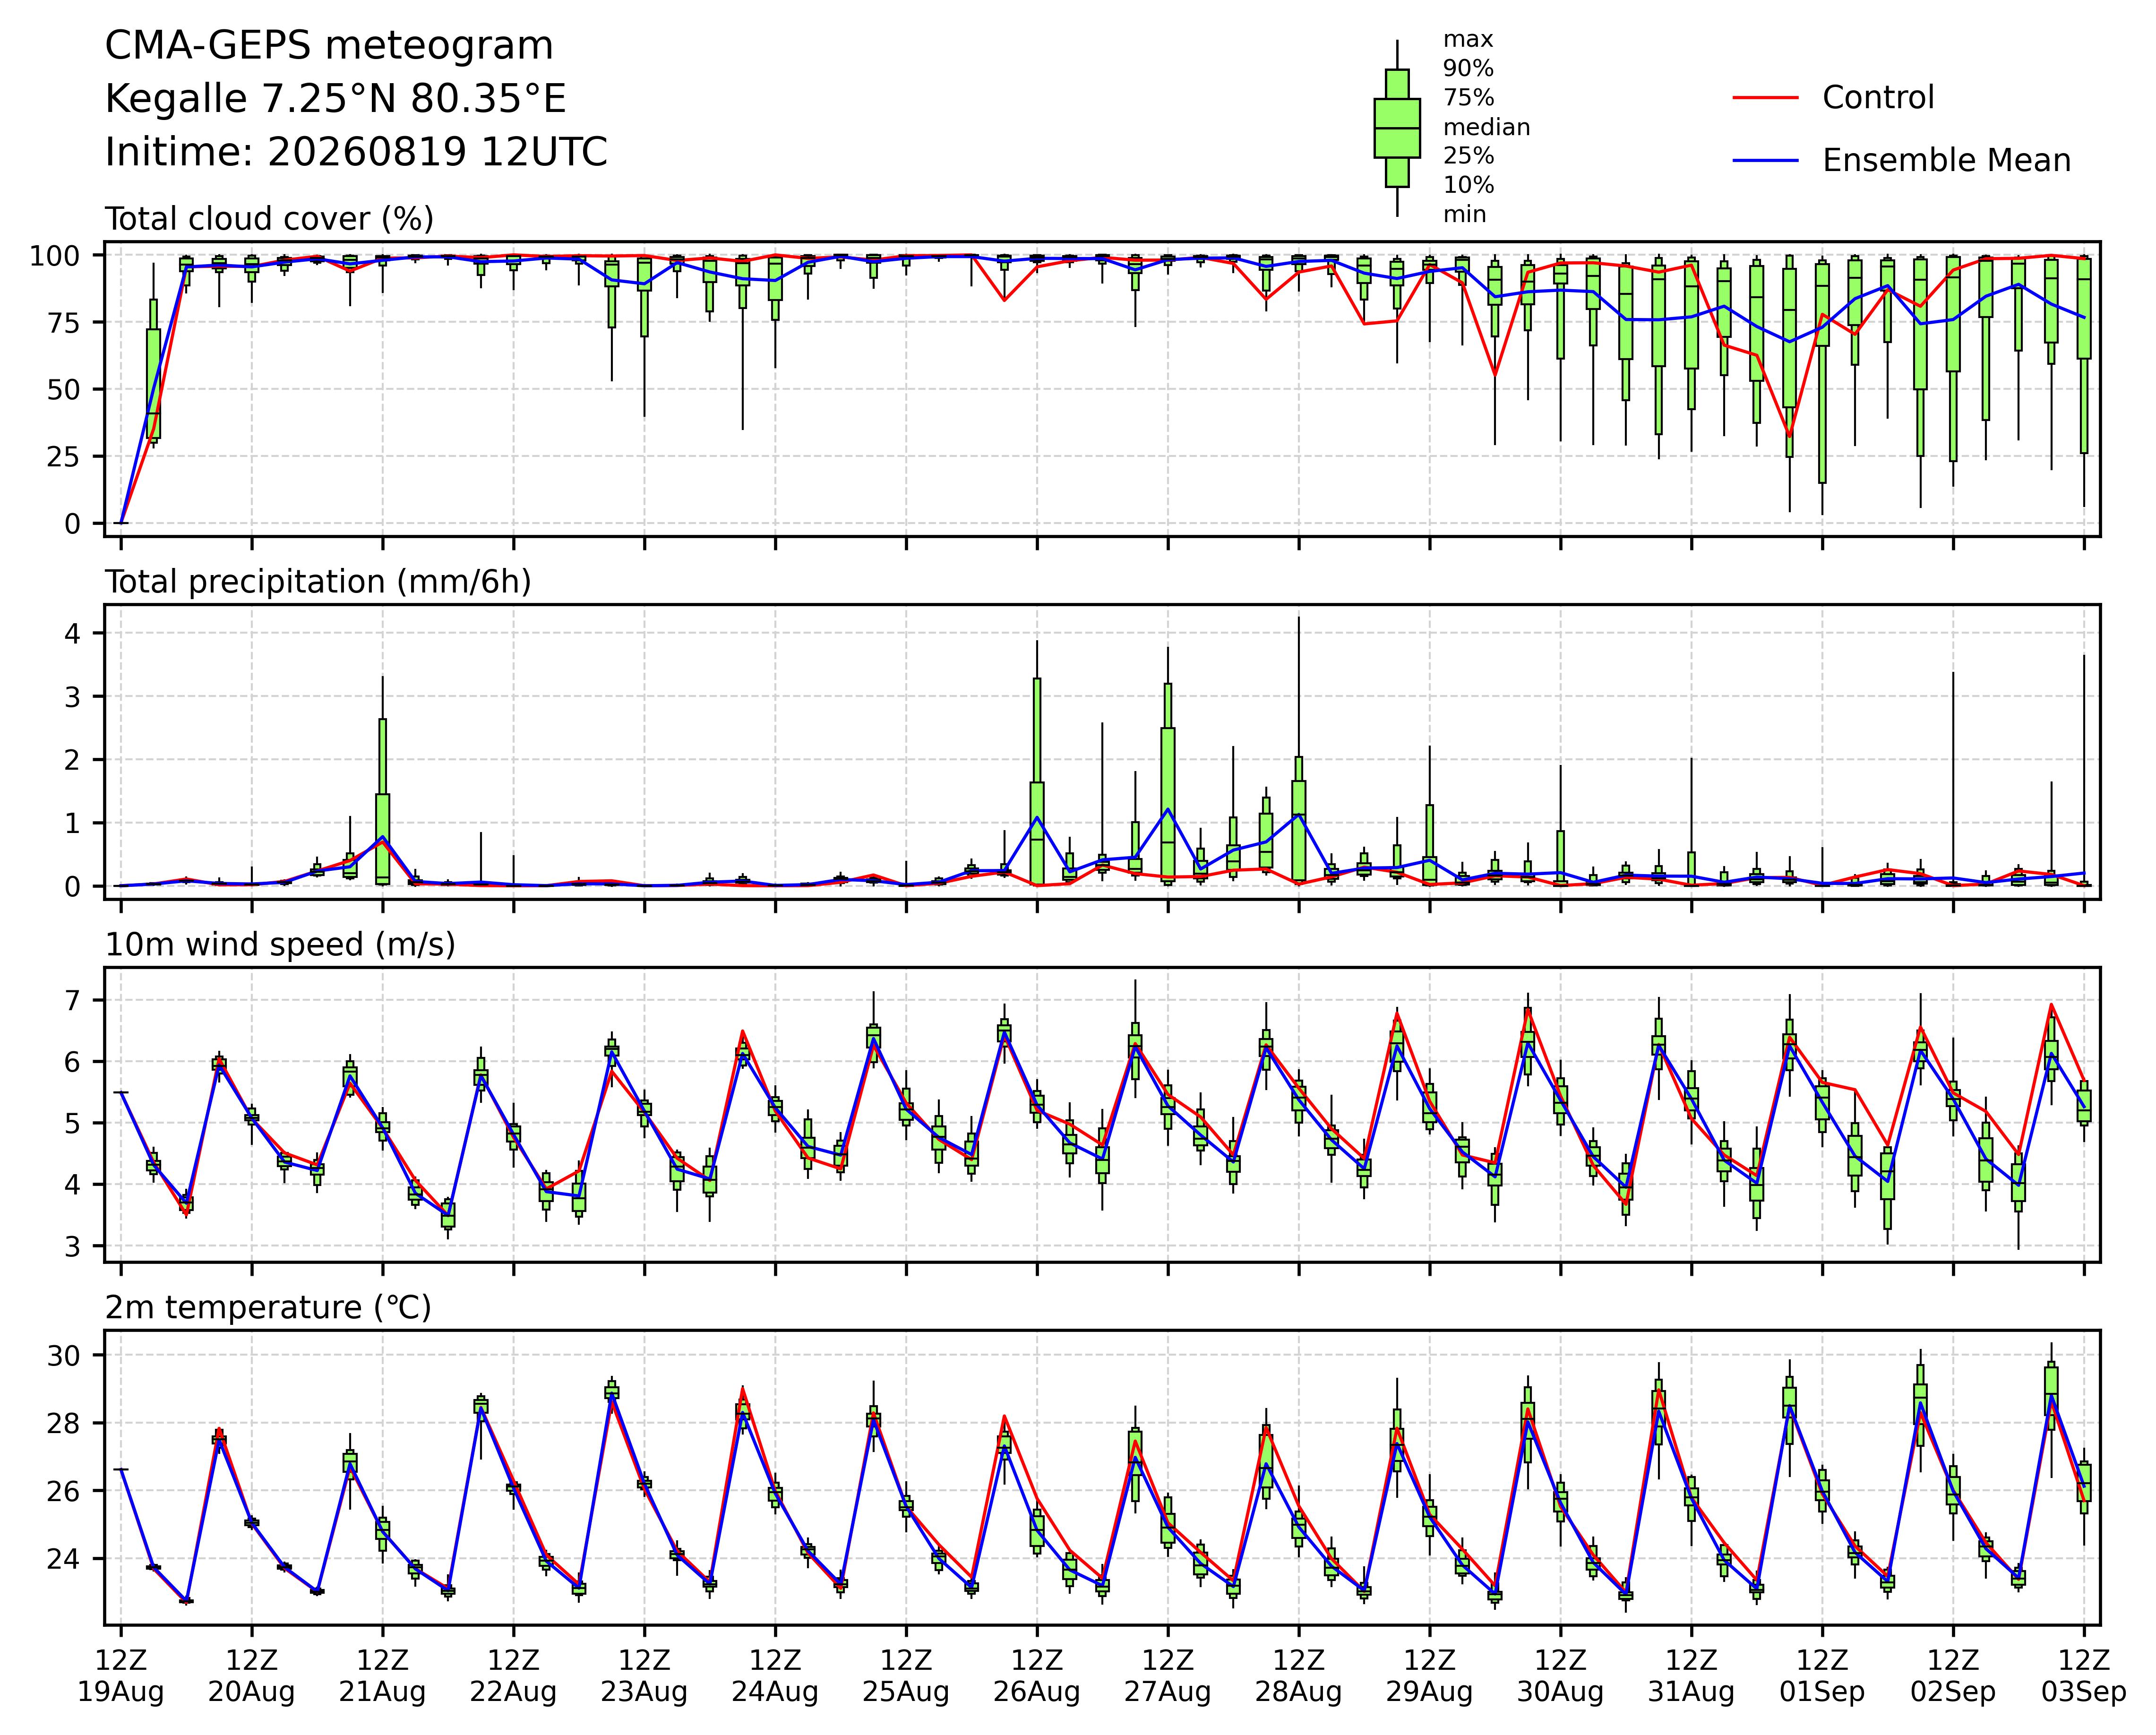Click the red Control legend line
Screen dimensions: 2156x1735
click(1766, 98)
